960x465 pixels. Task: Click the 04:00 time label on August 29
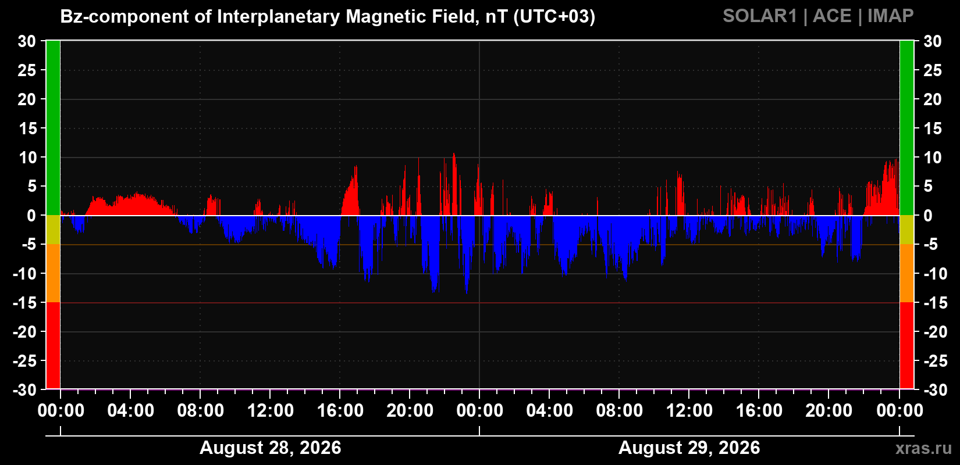click(550, 411)
